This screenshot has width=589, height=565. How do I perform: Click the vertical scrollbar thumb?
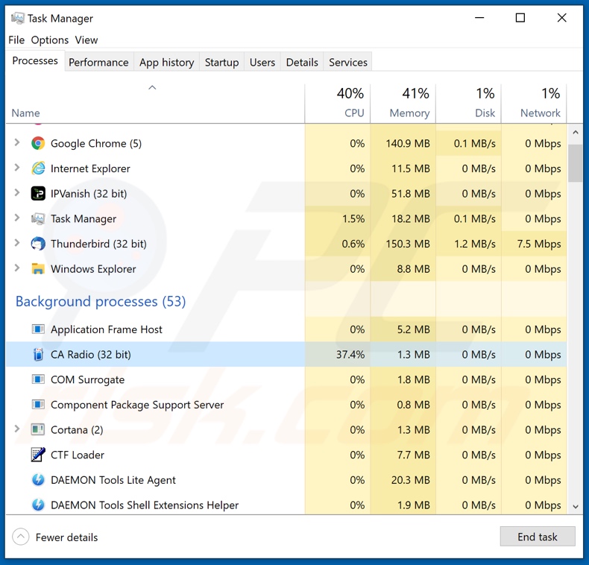[x=575, y=163]
